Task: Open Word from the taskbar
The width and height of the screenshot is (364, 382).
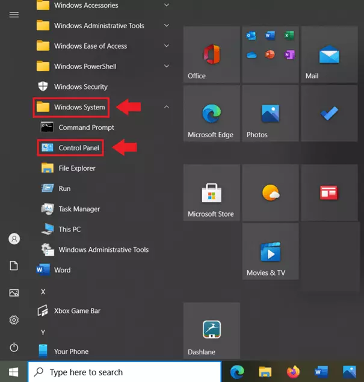Action: click(321, 372)
